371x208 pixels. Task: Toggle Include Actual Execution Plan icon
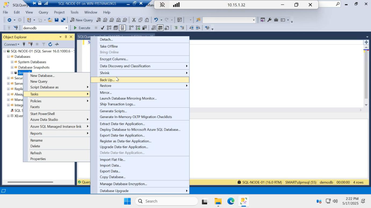click(131, 28)
